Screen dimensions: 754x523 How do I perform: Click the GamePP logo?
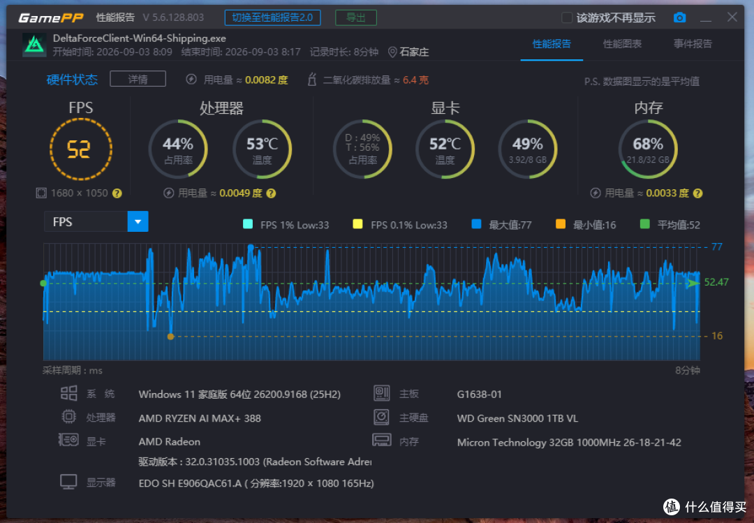pos(50,17)
